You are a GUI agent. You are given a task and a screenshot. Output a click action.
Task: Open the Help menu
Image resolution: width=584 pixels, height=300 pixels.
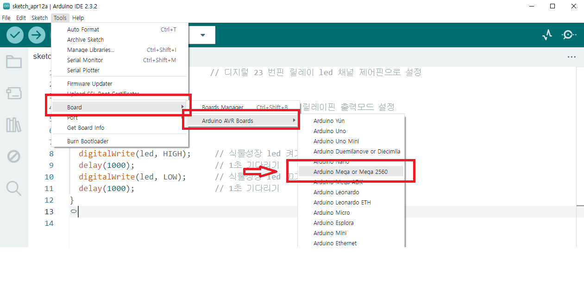tap(78, 18)
